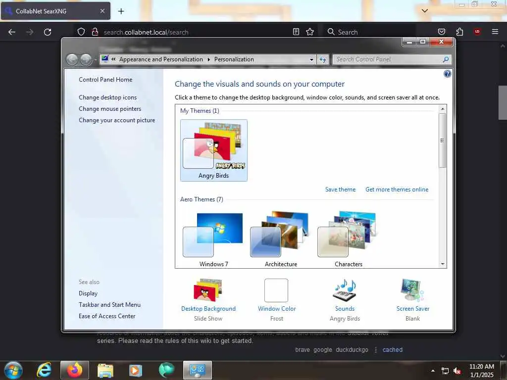Viewport: 507px width, 380px height.
Task: Click the Firefox Search box
Action: click(370, 32)
